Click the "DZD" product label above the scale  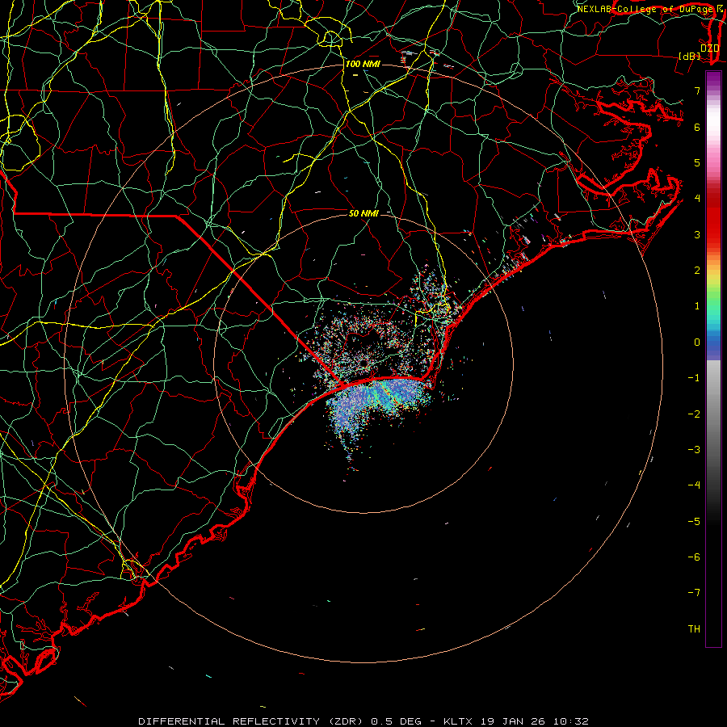click(710, 48)
